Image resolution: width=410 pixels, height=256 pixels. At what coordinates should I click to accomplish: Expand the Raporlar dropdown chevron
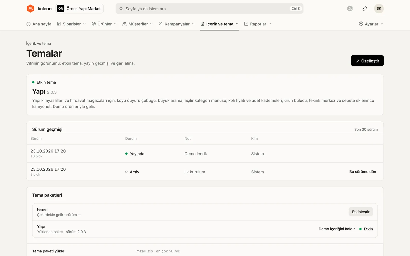[x=270, y=24]
